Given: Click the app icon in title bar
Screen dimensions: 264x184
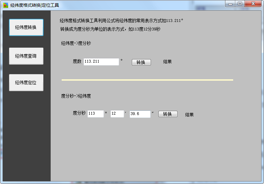Looking at the screenshot, I should tap(6, 5).
